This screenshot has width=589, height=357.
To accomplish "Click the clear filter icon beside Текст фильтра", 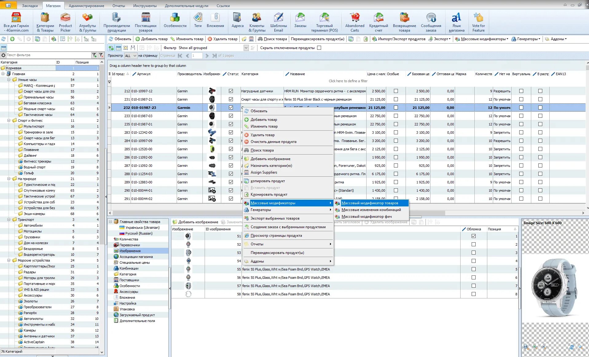I will pyautogui.click(x=101, y=55).
